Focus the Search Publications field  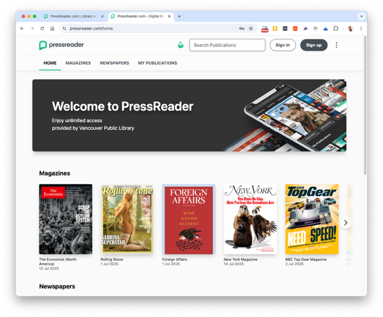(227, 45)
